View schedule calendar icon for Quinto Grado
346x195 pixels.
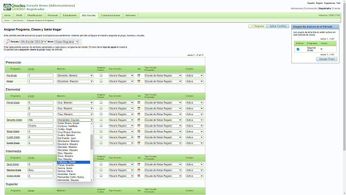point(138,143)
